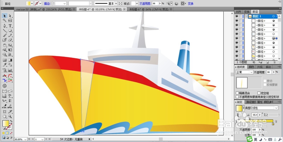Select the Eyedropper tool
The height and width of the screenshot is (142, 283).
coord(5,65)
